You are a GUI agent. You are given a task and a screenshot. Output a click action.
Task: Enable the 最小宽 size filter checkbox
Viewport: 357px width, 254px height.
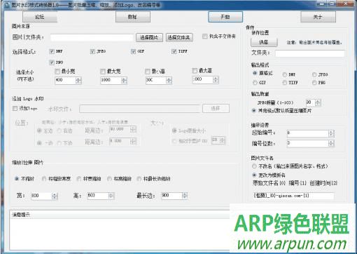point(57,71)
